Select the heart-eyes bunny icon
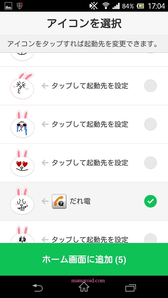This screenshot has width=168, height=298. coord(22,163)
